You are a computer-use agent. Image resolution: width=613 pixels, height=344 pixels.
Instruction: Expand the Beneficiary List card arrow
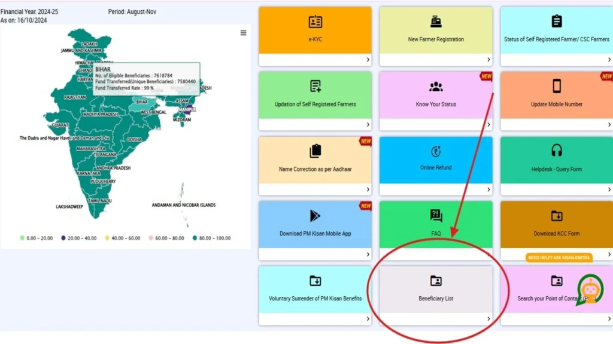[x=488, y=319]
